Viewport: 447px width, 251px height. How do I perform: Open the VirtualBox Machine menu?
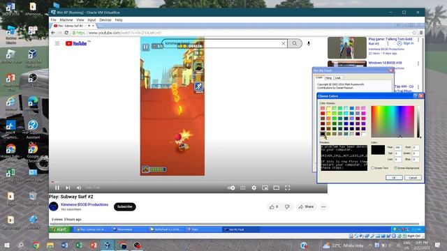coord(66,20)
